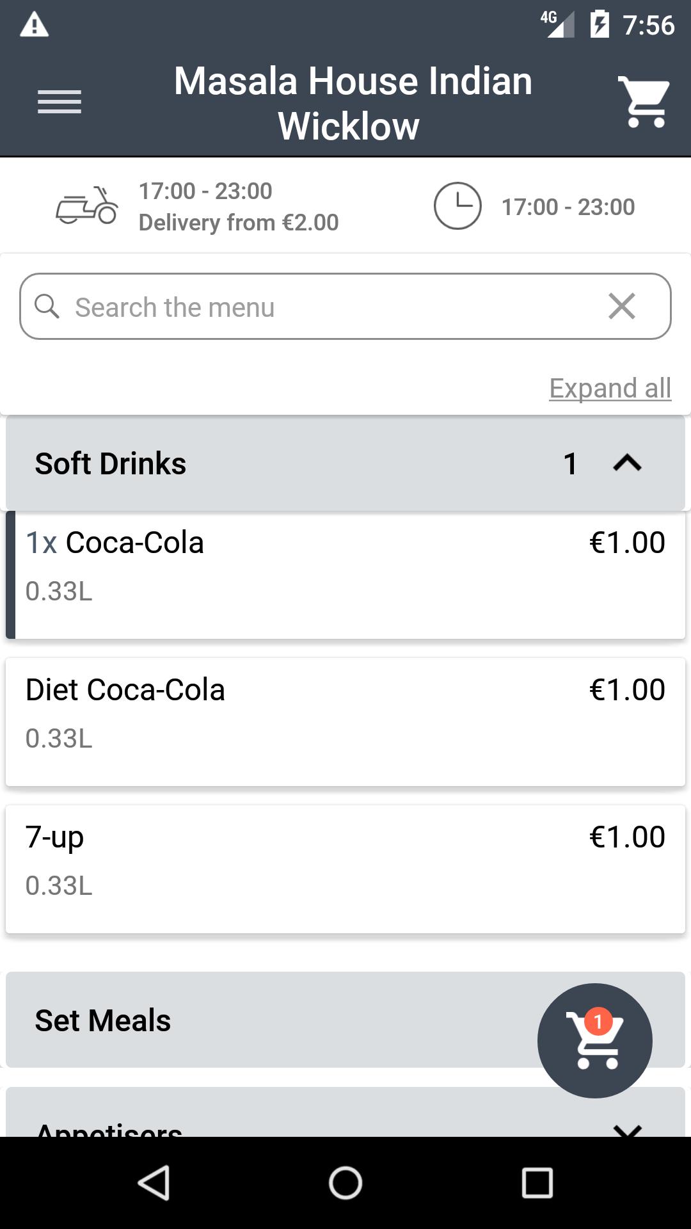The width and height of the screenshot is (691, 1229).
Task: Clear the menu search with X
Action: pyautogui.click(x=622, y=307)
